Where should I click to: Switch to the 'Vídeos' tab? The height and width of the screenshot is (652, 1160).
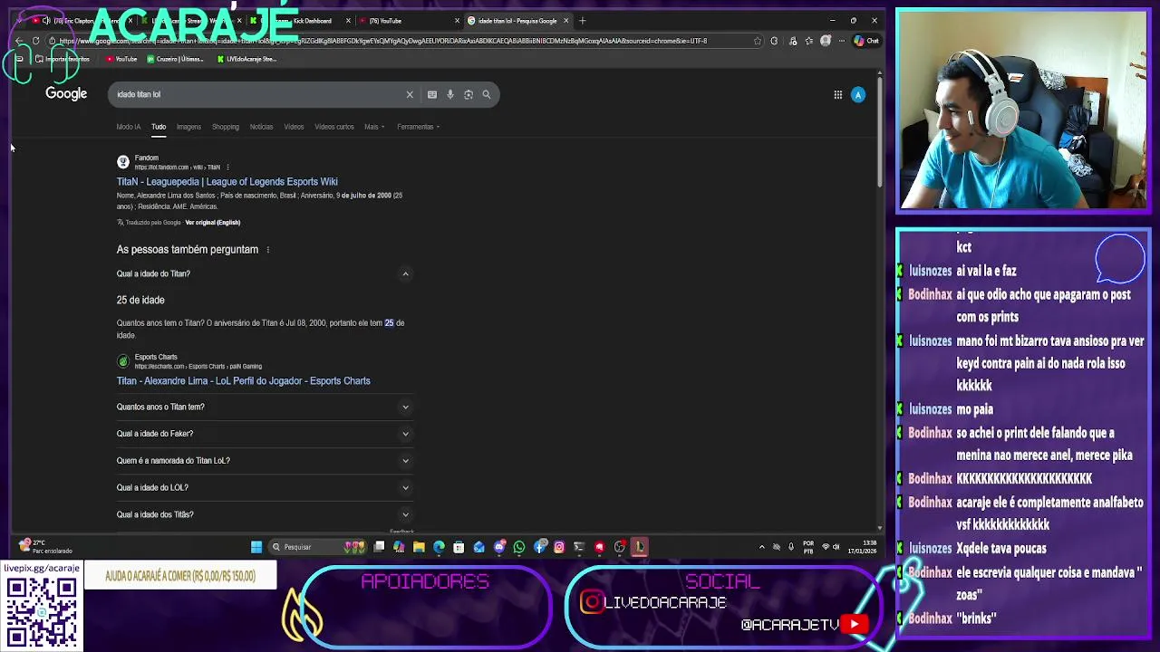pos(294,127)
